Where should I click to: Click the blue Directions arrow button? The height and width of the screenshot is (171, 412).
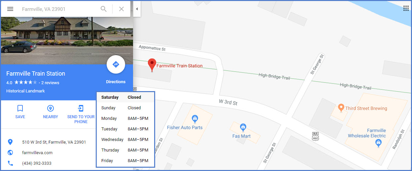coord(116,64)
